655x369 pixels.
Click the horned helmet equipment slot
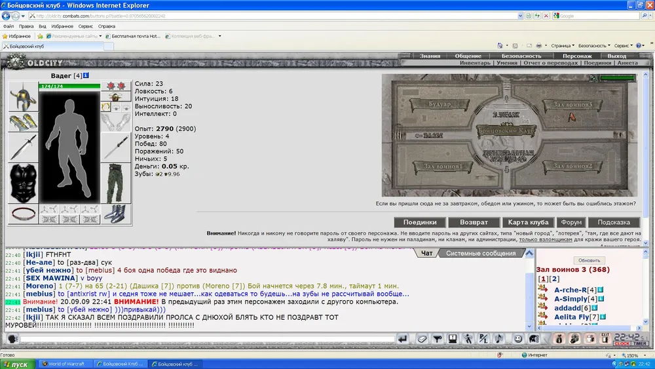pos(23,96)
